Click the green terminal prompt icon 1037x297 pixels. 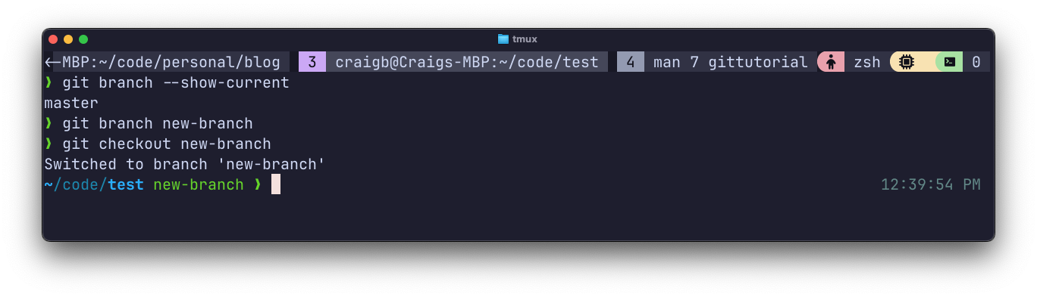point(949,62)
